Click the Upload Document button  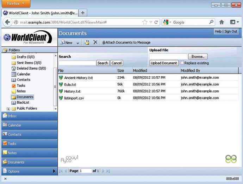164,63
